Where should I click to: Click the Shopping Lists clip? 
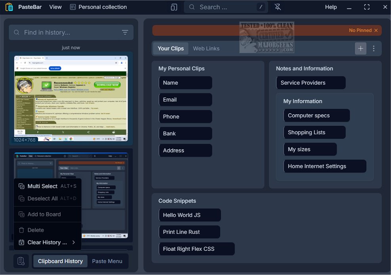point(315,133)
